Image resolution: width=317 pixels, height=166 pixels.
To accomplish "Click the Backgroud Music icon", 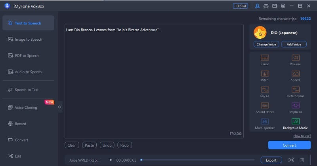I will [295, 121].
